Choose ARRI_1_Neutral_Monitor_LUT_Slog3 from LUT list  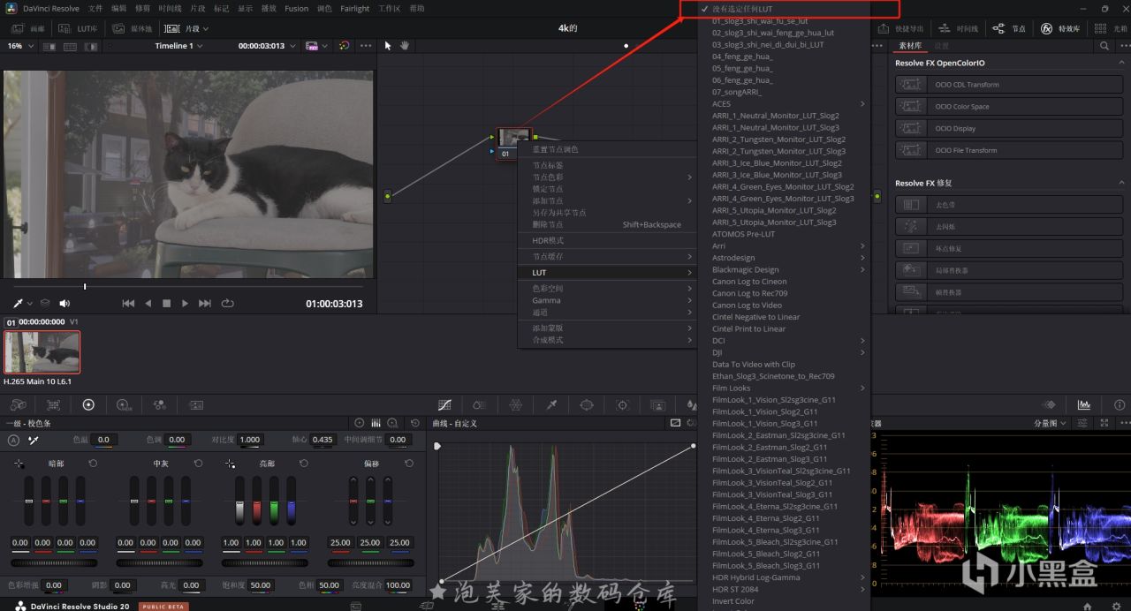point(776,127)
